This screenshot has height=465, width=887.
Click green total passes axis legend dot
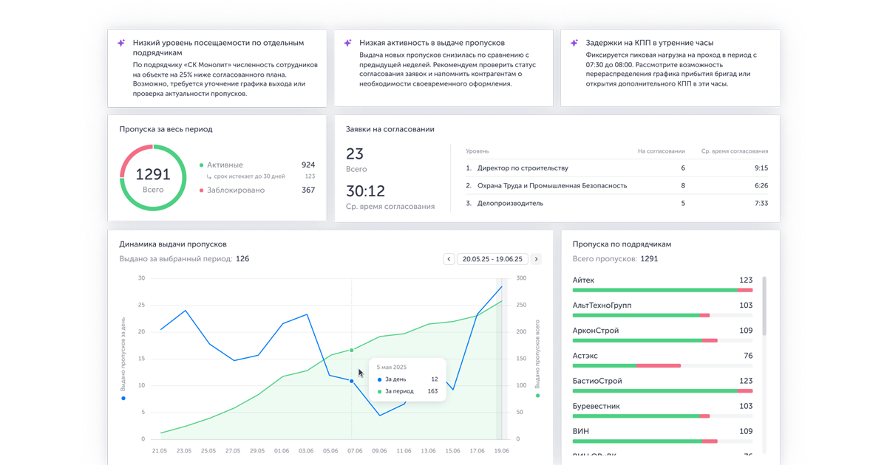[538, 396]
